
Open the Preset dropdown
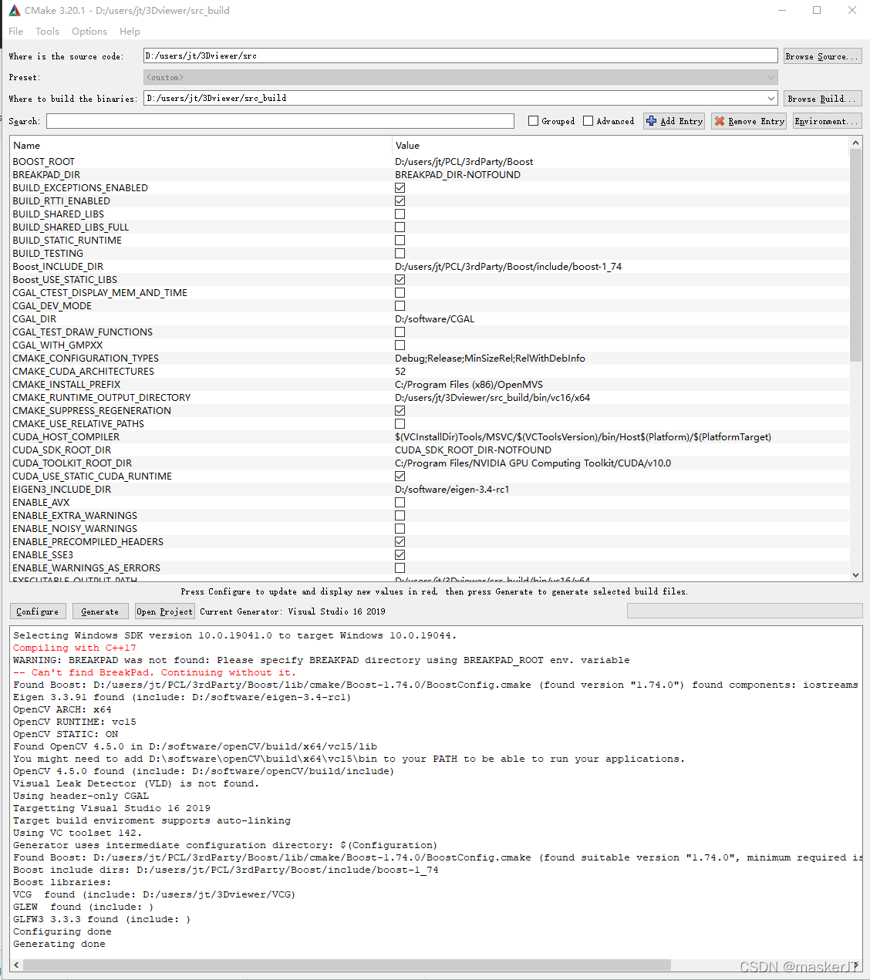tap(770, 76)
